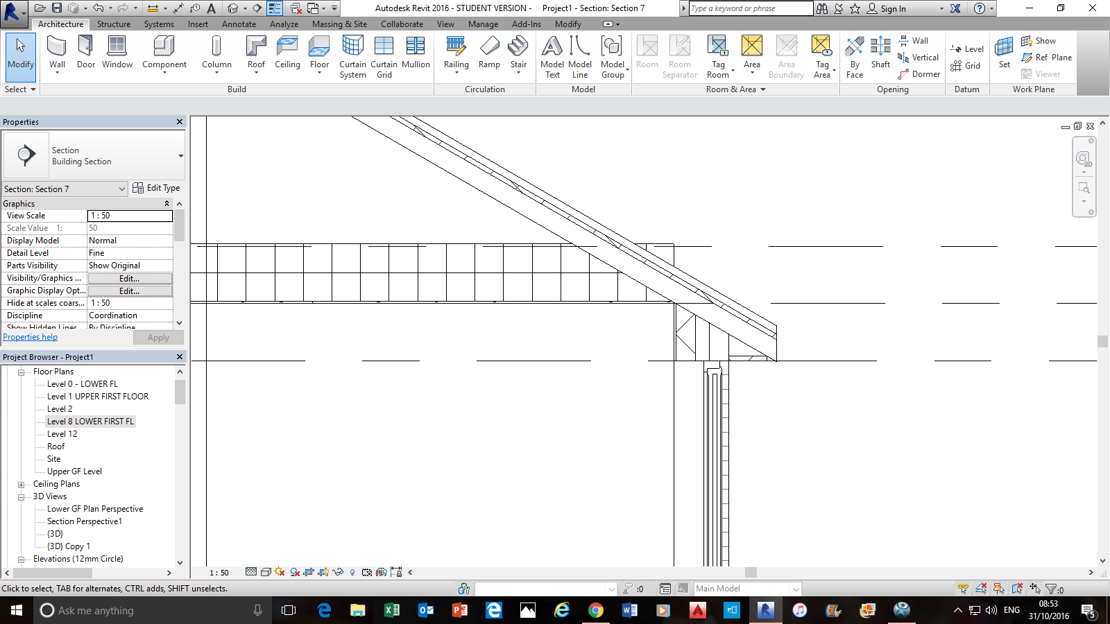
Task: Choose the Ramp tool
Action: pyautogui.click(x=489, y=53)
